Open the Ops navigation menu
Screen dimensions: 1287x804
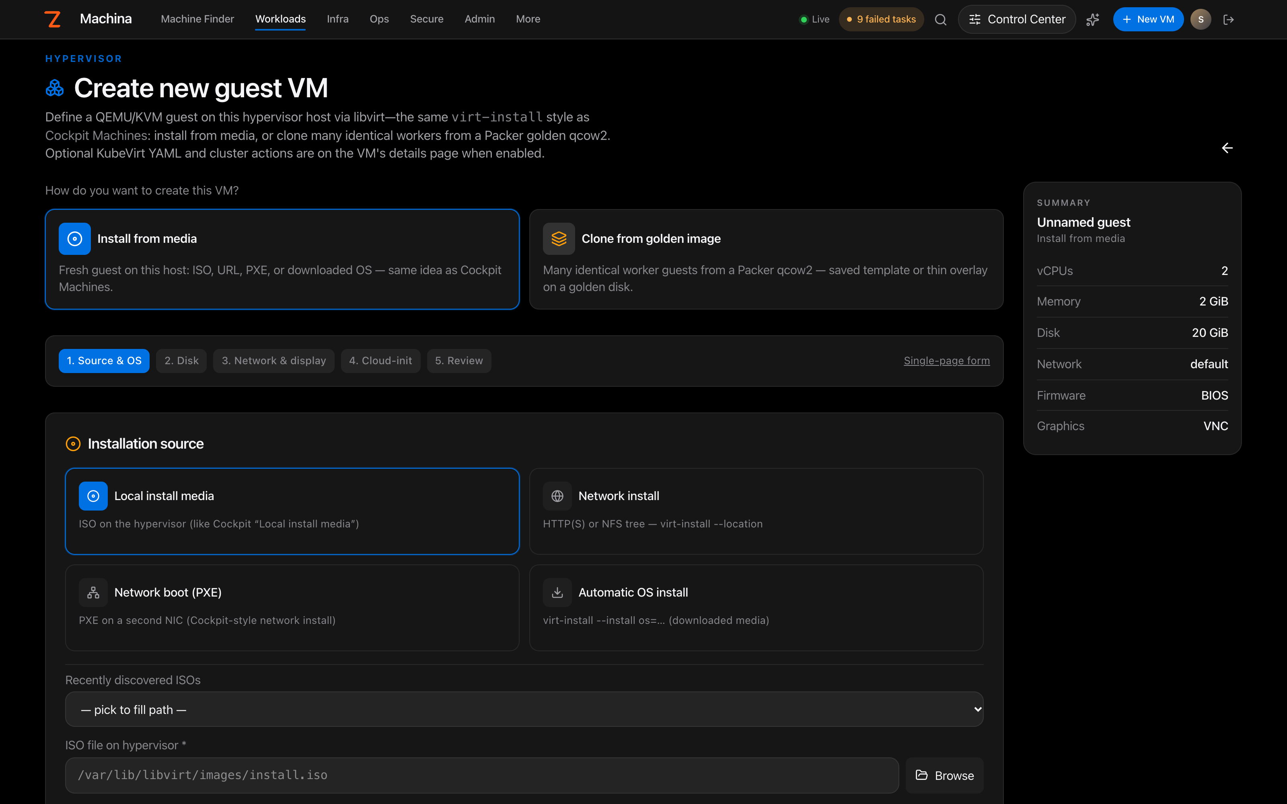pos(379,19)
